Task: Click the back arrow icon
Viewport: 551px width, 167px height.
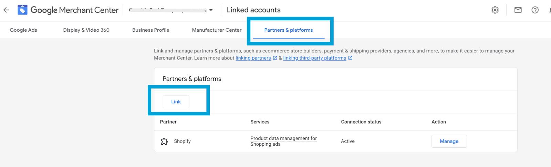Action: (x=6, y=10)
